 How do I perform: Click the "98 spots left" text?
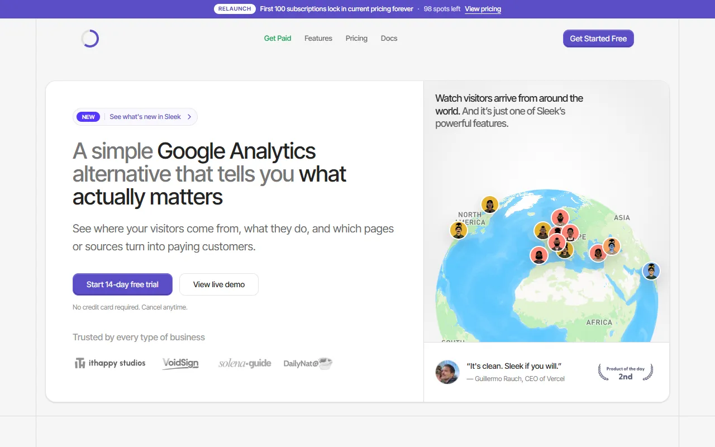[442, 9]
